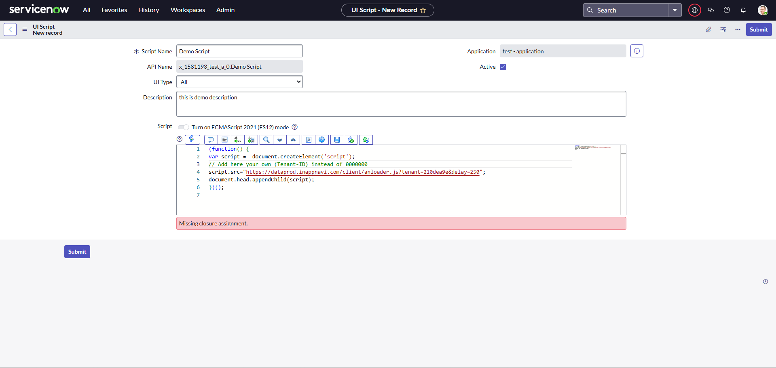Screen dimensions: 776x368
Task: Open editor help blue question icon
Action: (322, 140)
